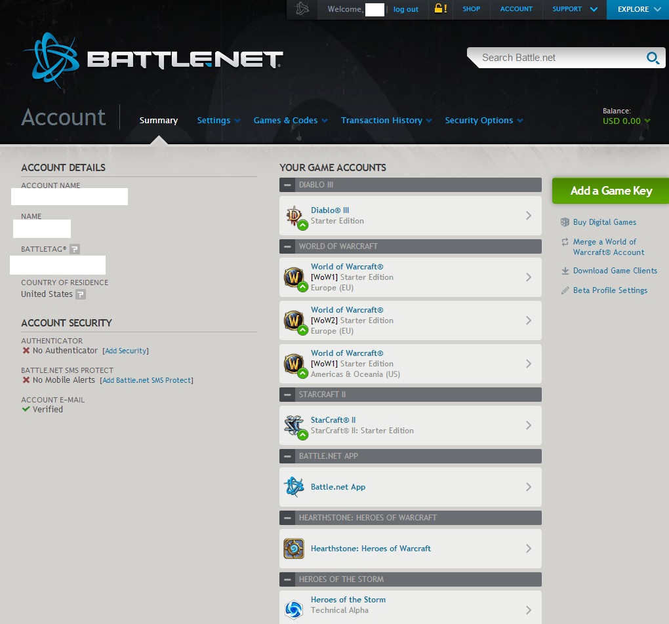Collapse the World of Warcraft section

point(287,246)
